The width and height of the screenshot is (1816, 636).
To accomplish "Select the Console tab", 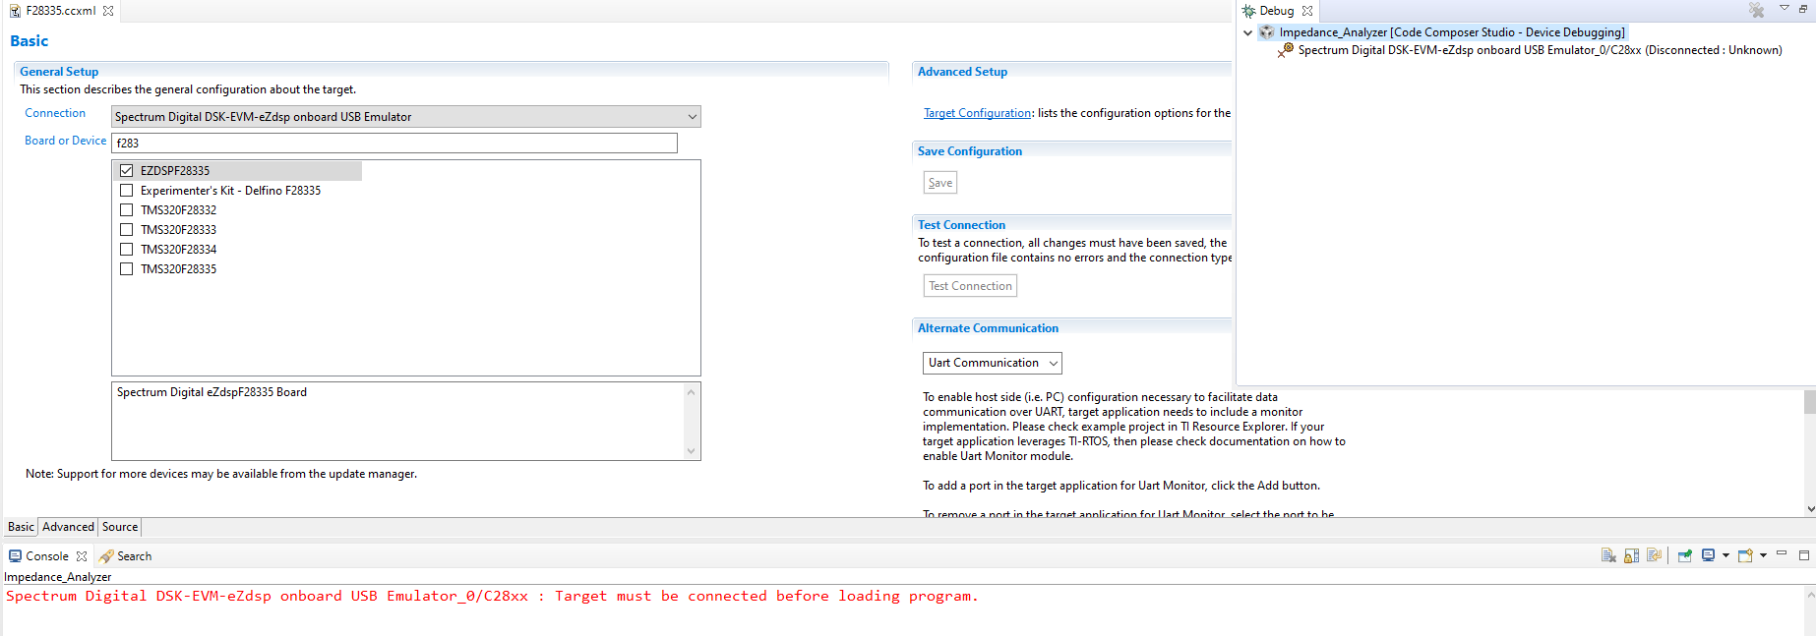I will pos(47,556).
